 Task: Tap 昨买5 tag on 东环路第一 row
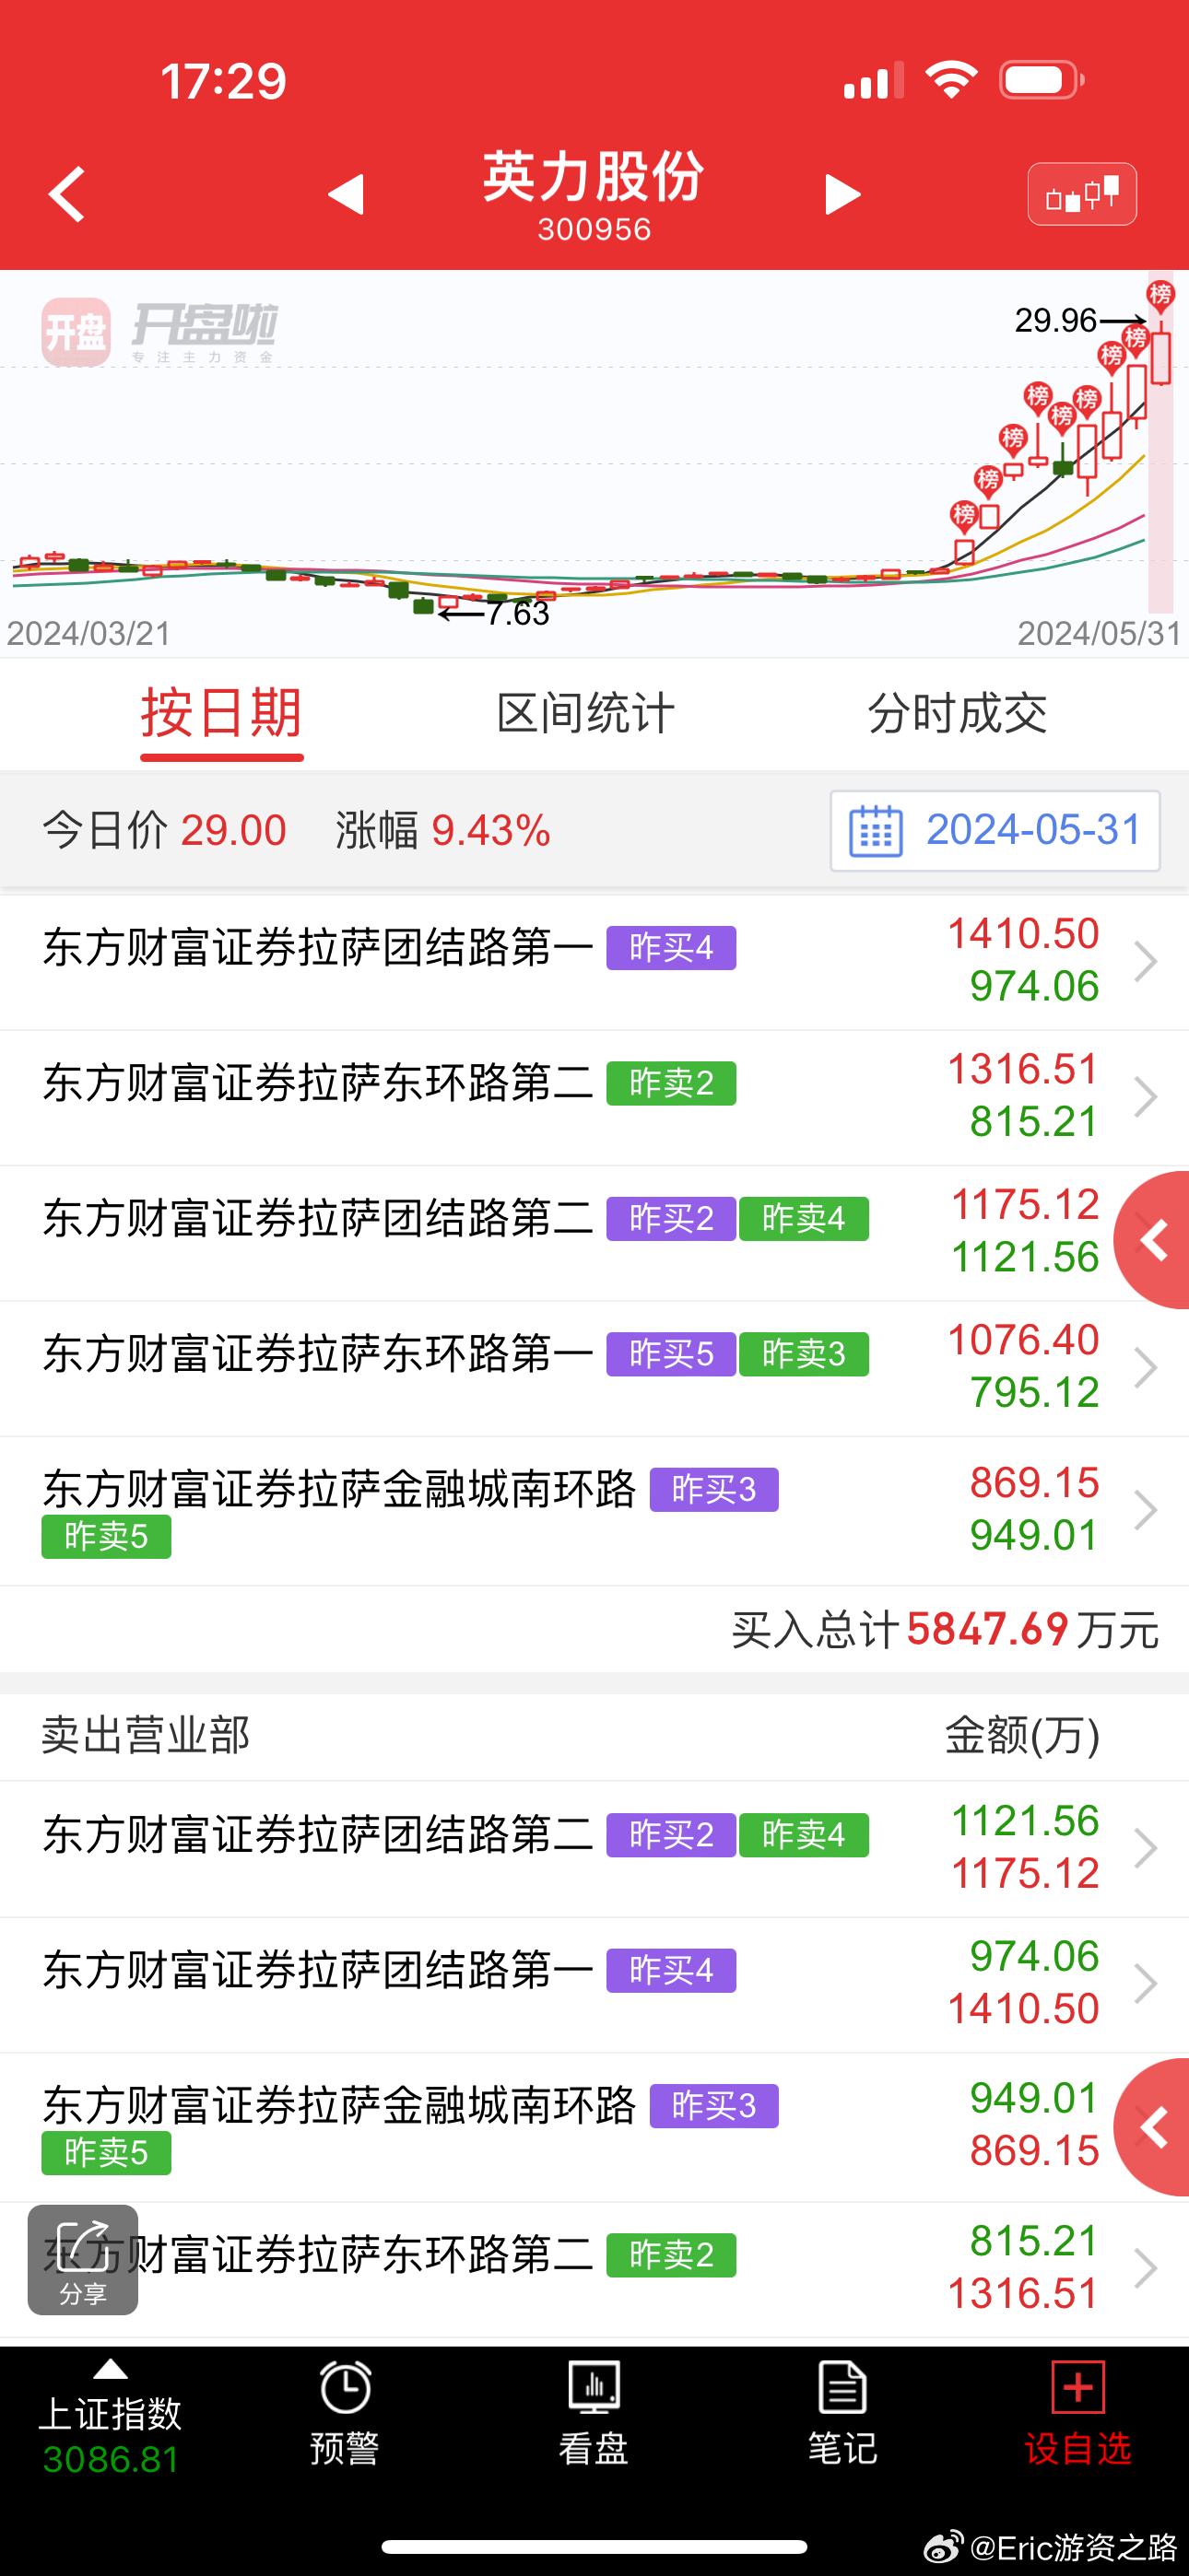coord(672,1354)
